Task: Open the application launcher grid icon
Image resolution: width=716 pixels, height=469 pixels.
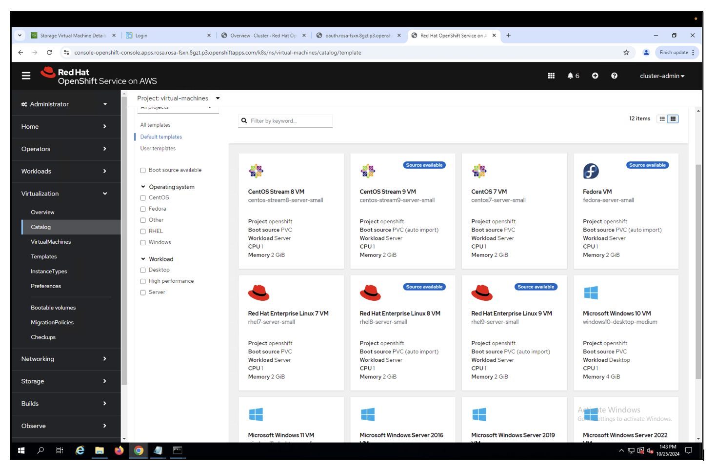Action: (551, 76)
